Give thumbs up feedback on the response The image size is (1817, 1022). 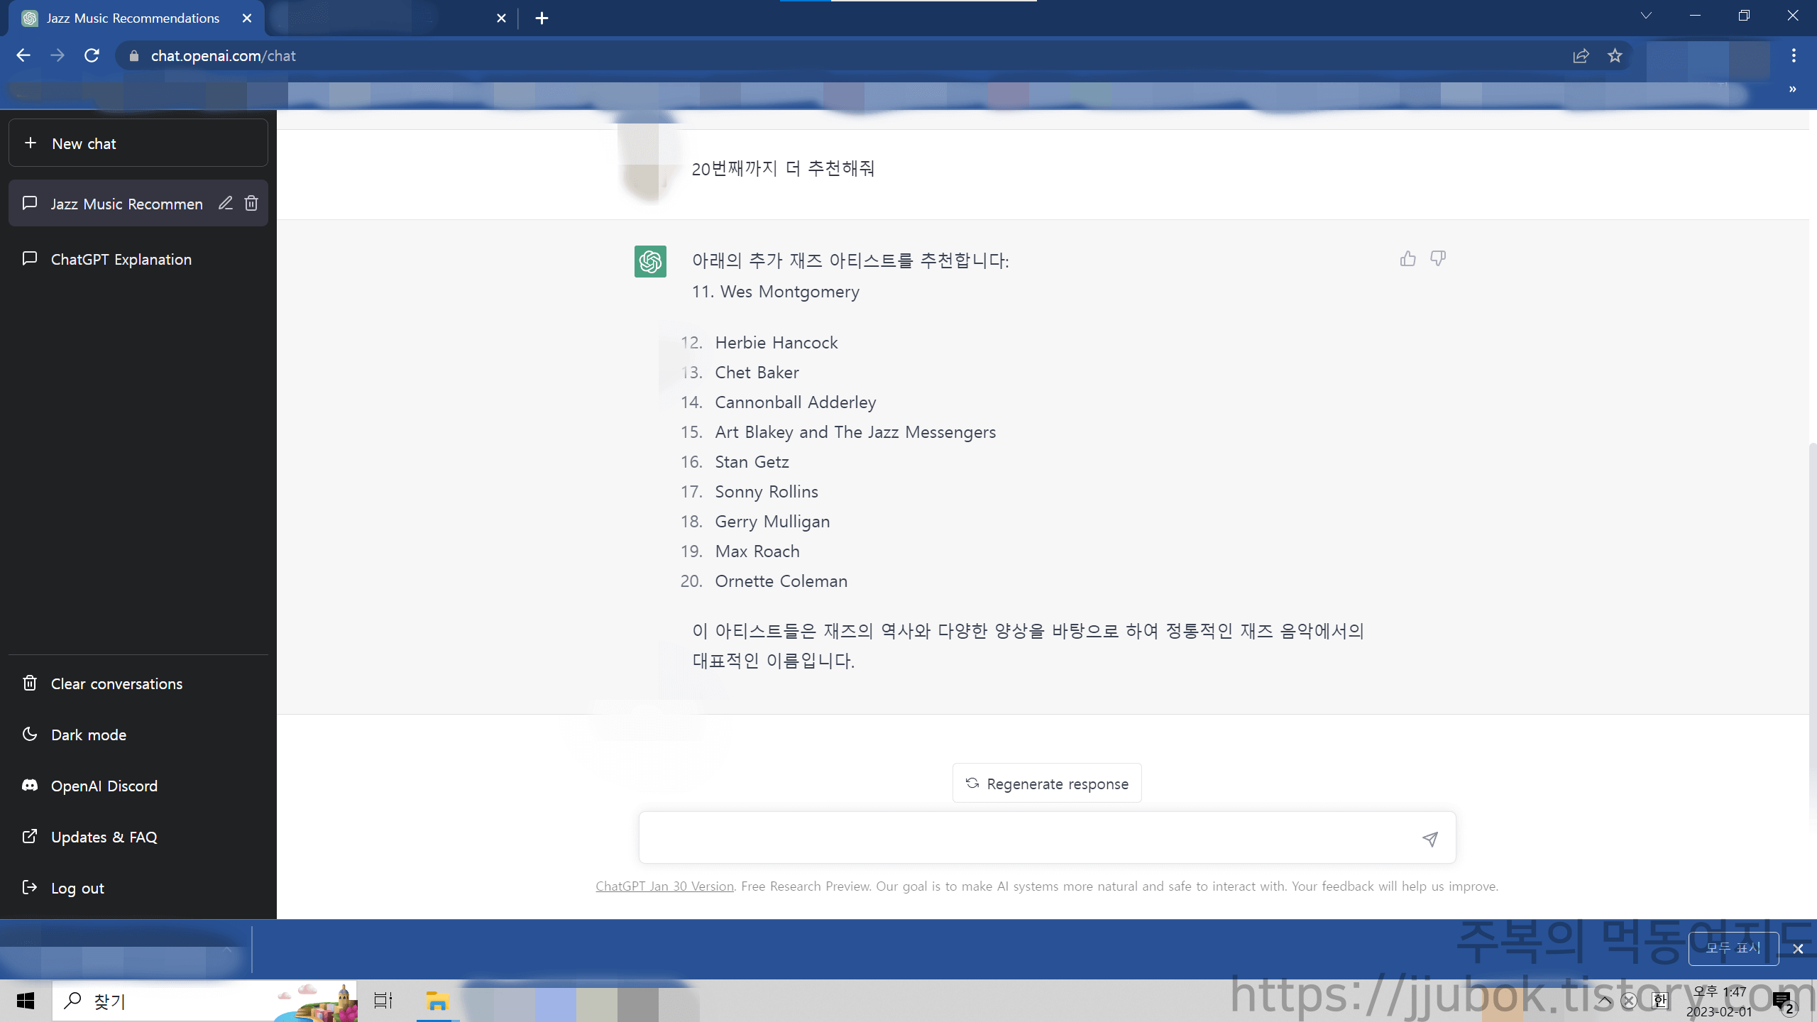(1409, 258)
